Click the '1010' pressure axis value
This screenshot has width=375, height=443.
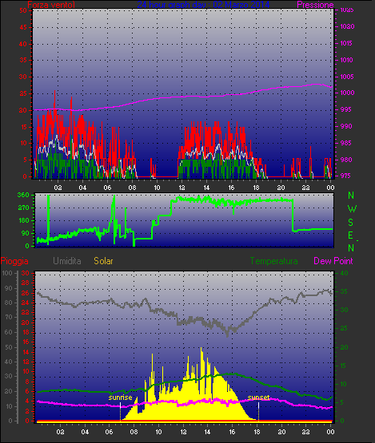tap(347, 60)
